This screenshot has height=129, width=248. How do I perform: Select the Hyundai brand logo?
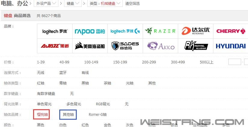click(231, 46)
